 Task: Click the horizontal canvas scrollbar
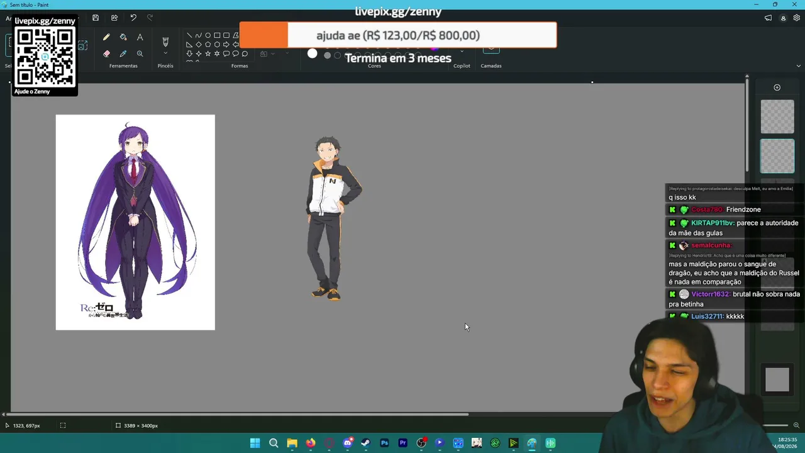[x=237, y=414]
